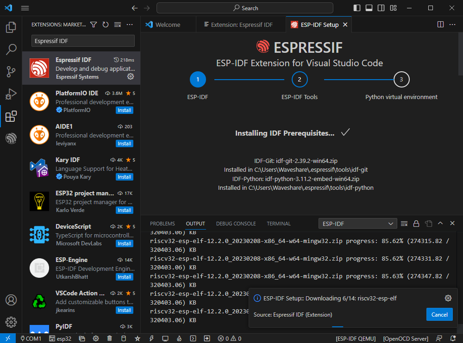Open the Accounts menu icon
This screenshot has width=463, height=343.
point(11,300)
